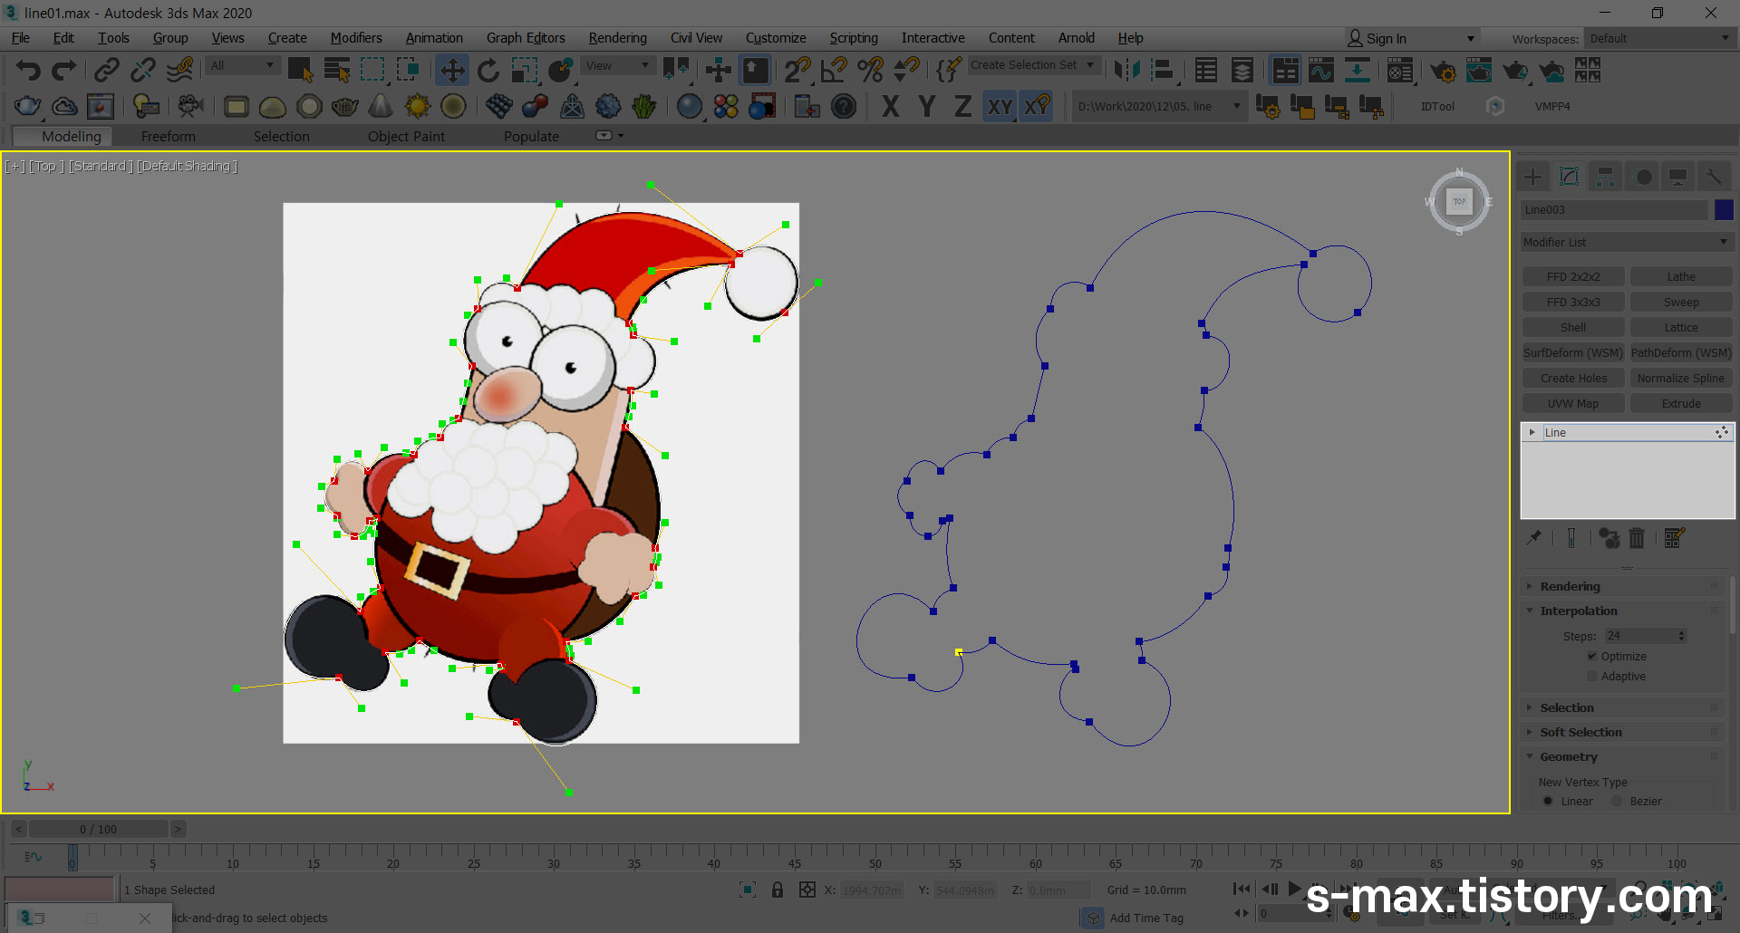This screenshot has height=933, width=1740.
Task: Open the Motion command panel tab
Action: (1643, 177)
